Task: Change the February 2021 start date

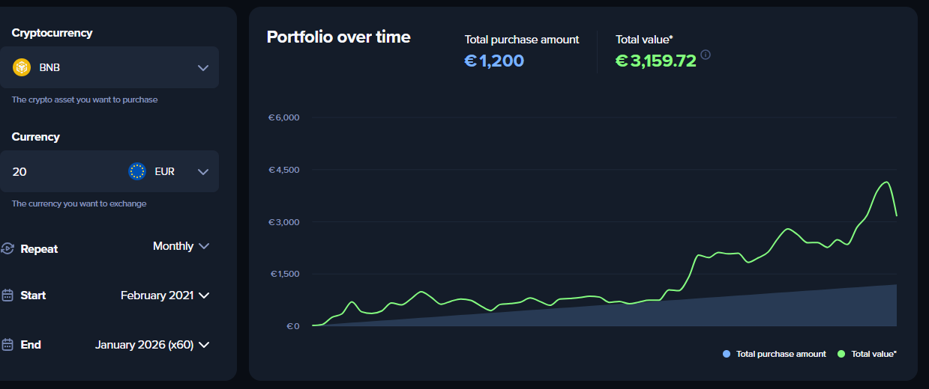Action: pyautogui.click(x=164, y=295)
